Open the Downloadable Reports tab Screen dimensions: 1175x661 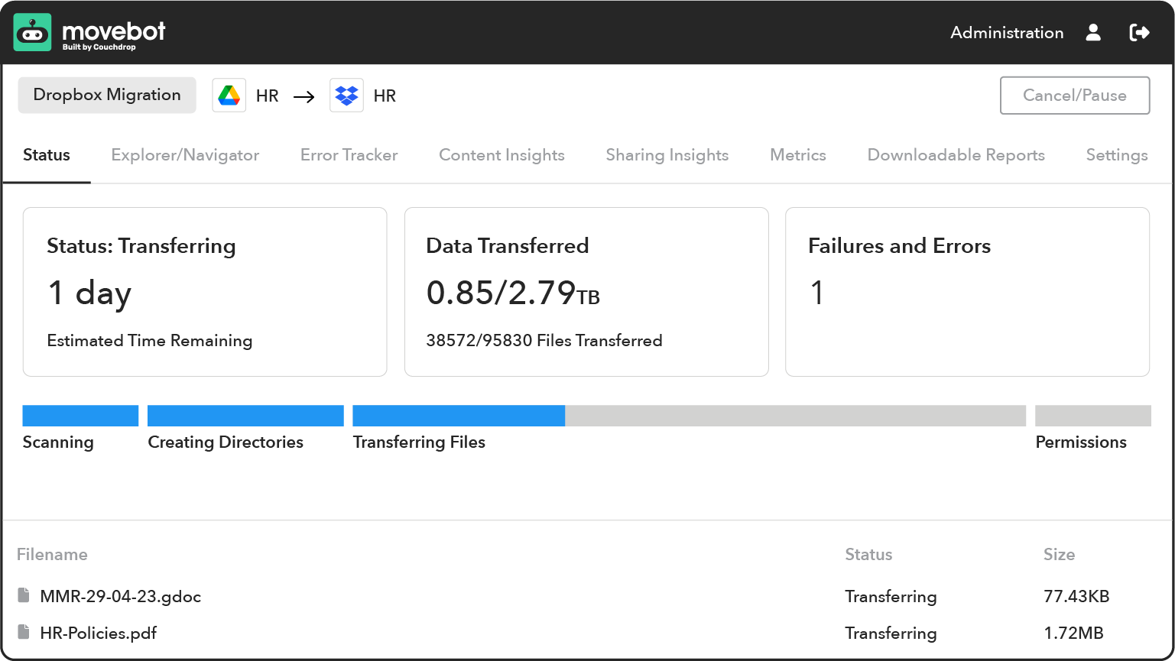point(956,155)
